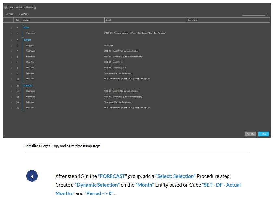Viewport: 273px width, 200px height.
Task: Click the drag handle of step 11
Action: pyautogui.click(x=11, y=86)
